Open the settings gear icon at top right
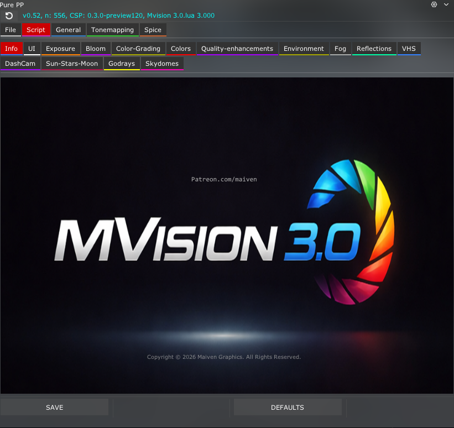Image resolution: width=454 pixels, height=428 pixels. [434, 4]
